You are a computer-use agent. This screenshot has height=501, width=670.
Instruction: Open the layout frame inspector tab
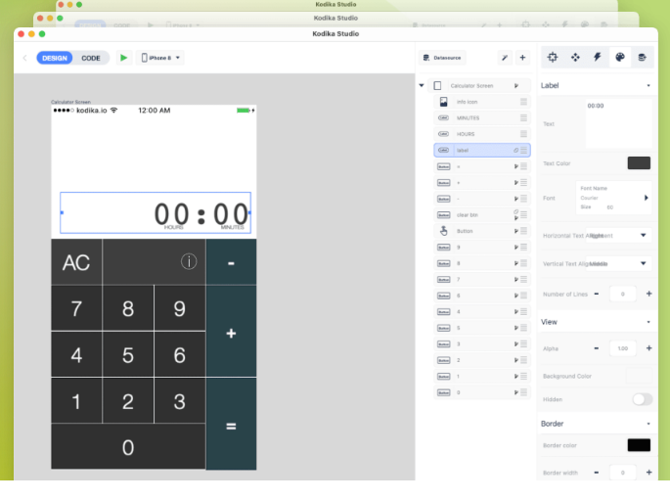click(553, 58)
